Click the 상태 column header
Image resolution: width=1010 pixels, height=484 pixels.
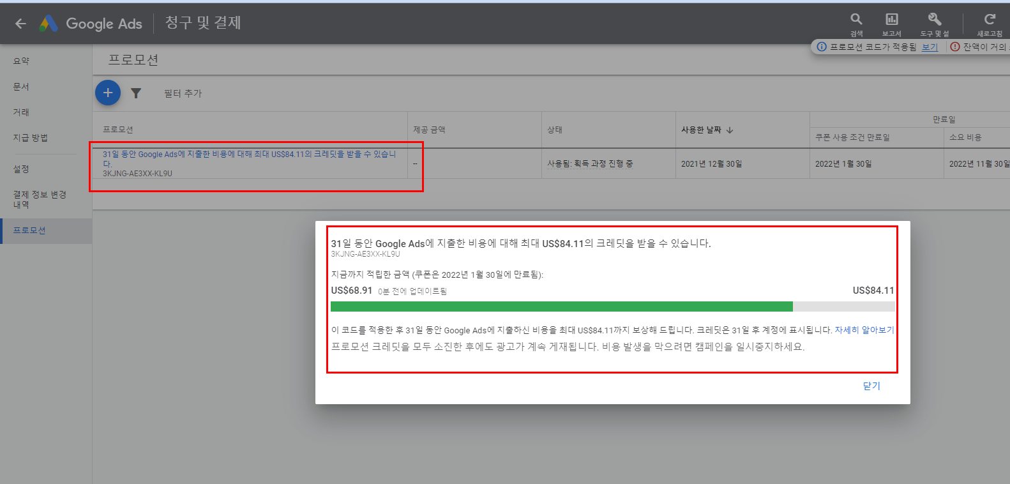tap(555, 130)
